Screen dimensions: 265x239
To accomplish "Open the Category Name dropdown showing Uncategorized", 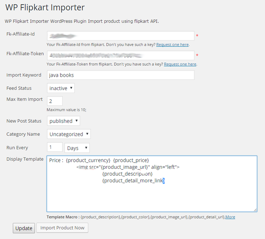I will 68,134.
